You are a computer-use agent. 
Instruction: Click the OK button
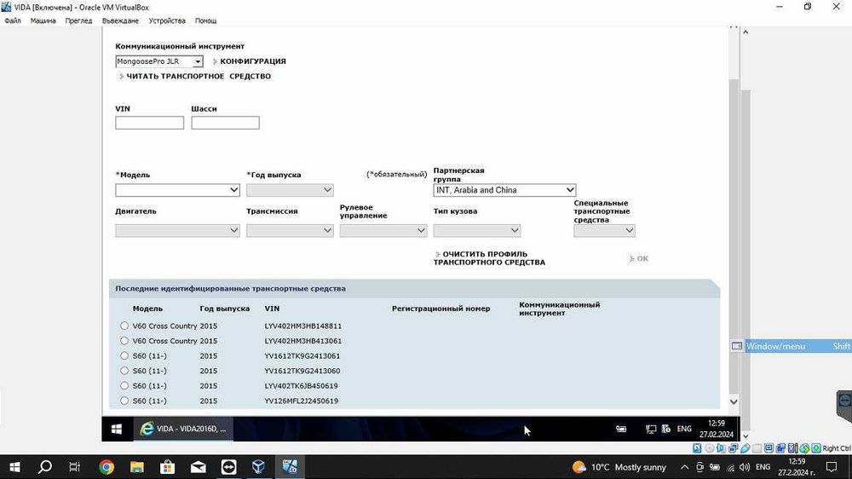pyautogui.click(x=642, y=259)
